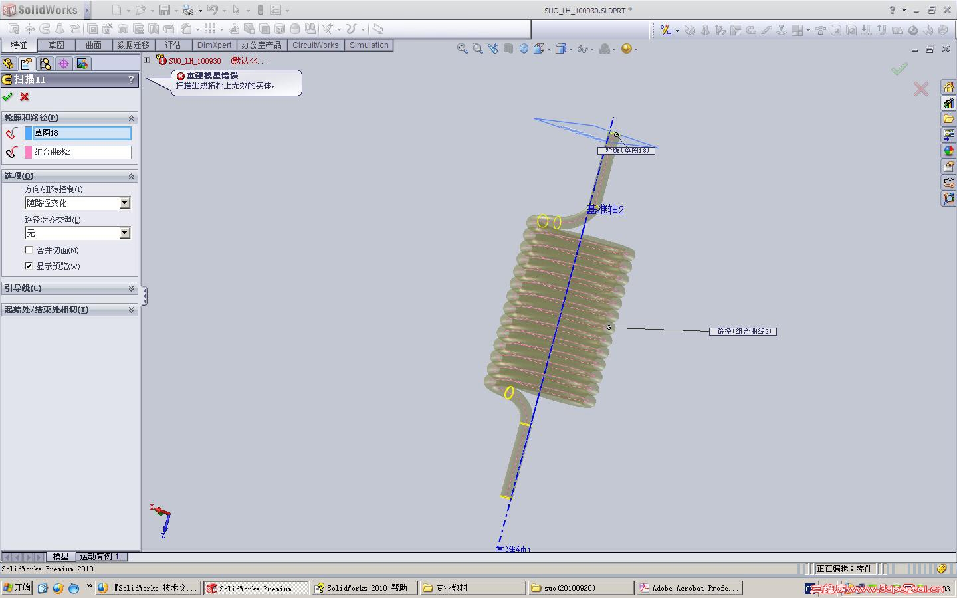Switch to the 曲面 tab

(x=94, y=45)
